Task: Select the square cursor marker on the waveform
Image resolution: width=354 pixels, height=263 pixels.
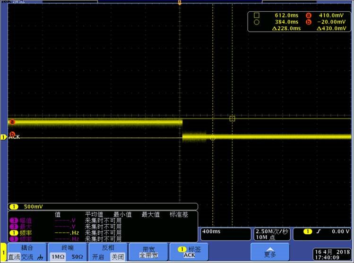Action: coord(232,119)
